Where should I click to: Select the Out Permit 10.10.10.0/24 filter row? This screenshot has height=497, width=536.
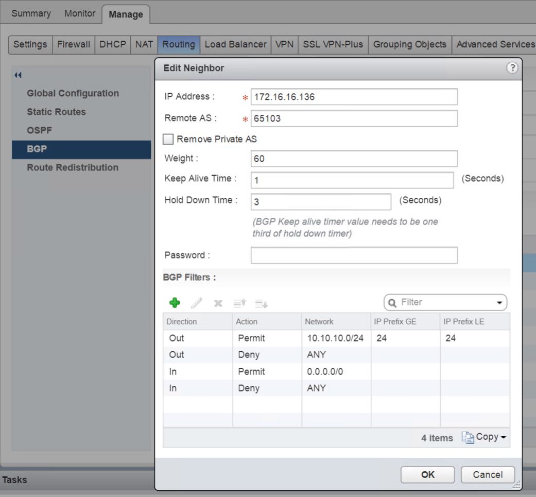(336, 338)
